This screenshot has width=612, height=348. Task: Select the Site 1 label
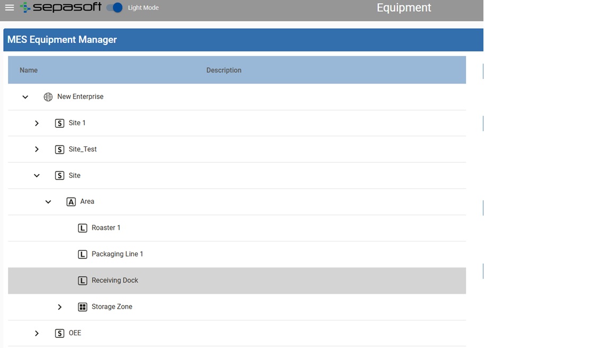(77, 123)
